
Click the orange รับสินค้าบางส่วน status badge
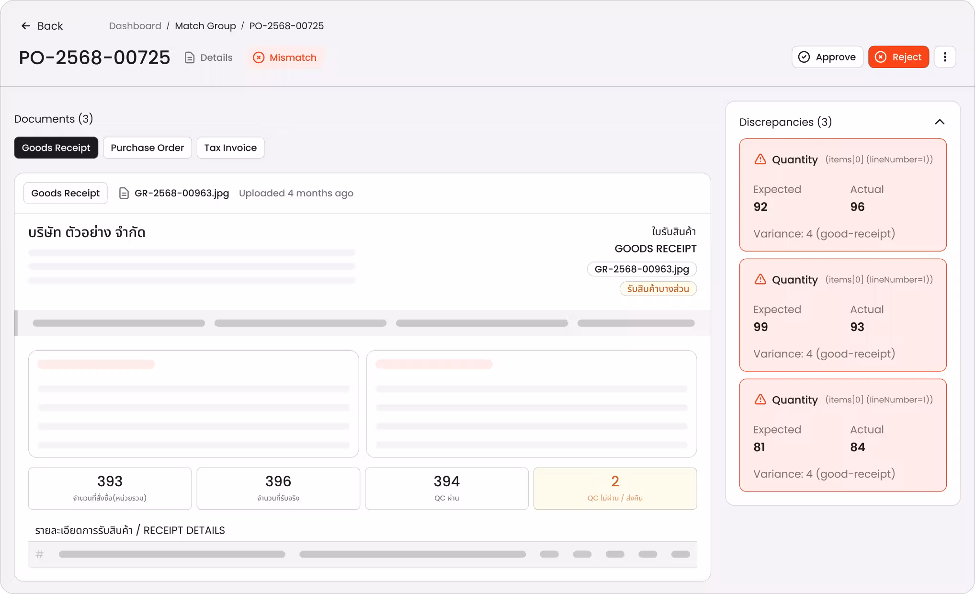point(658,289)
